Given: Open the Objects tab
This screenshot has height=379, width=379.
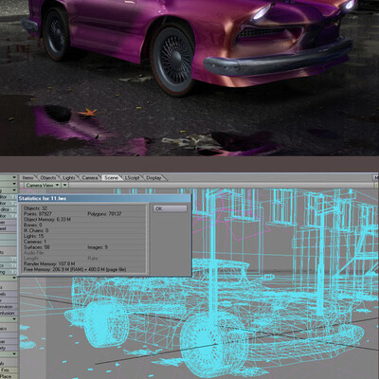Looking at the screenshot, I should click(48, 178).
